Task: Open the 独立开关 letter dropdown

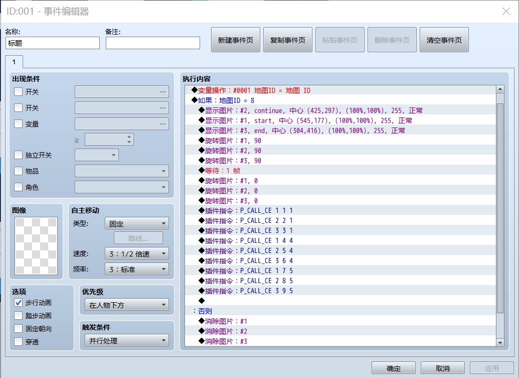Action: [x=97, y=155]
